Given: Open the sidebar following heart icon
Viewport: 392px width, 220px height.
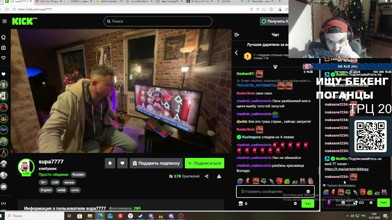Looking at the screenshot, I should click(x=4, y=58).
